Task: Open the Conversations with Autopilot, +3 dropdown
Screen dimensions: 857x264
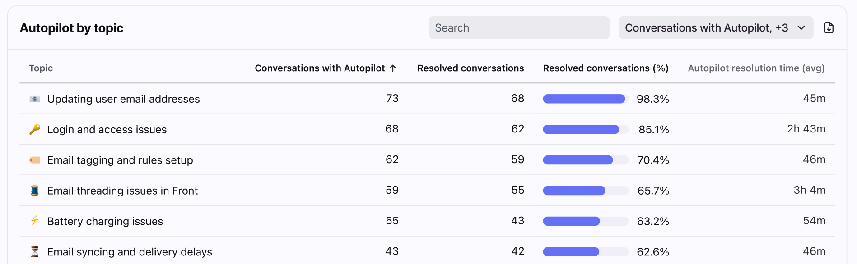Action: (x=706, y=28)
